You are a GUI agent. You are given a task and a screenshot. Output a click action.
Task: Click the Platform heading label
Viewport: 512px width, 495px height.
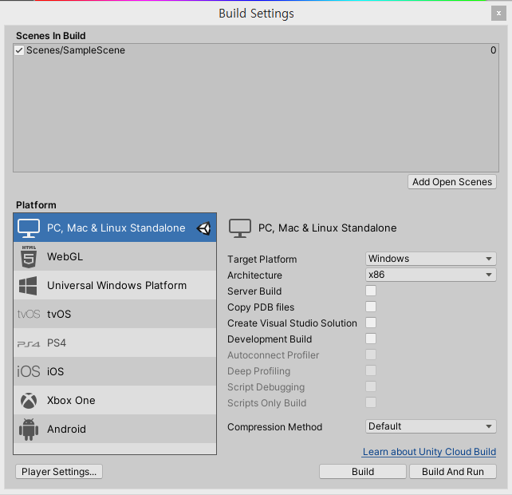36,205
